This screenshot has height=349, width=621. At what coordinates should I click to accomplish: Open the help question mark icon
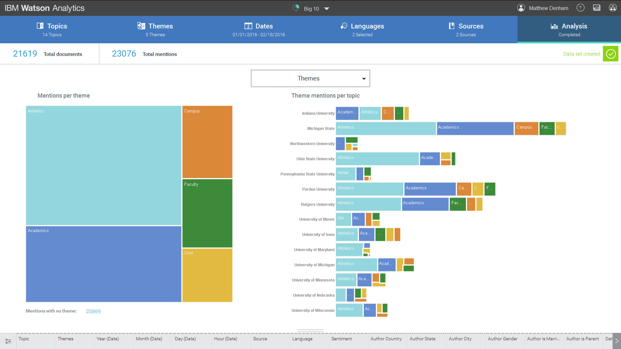point(581,8)
